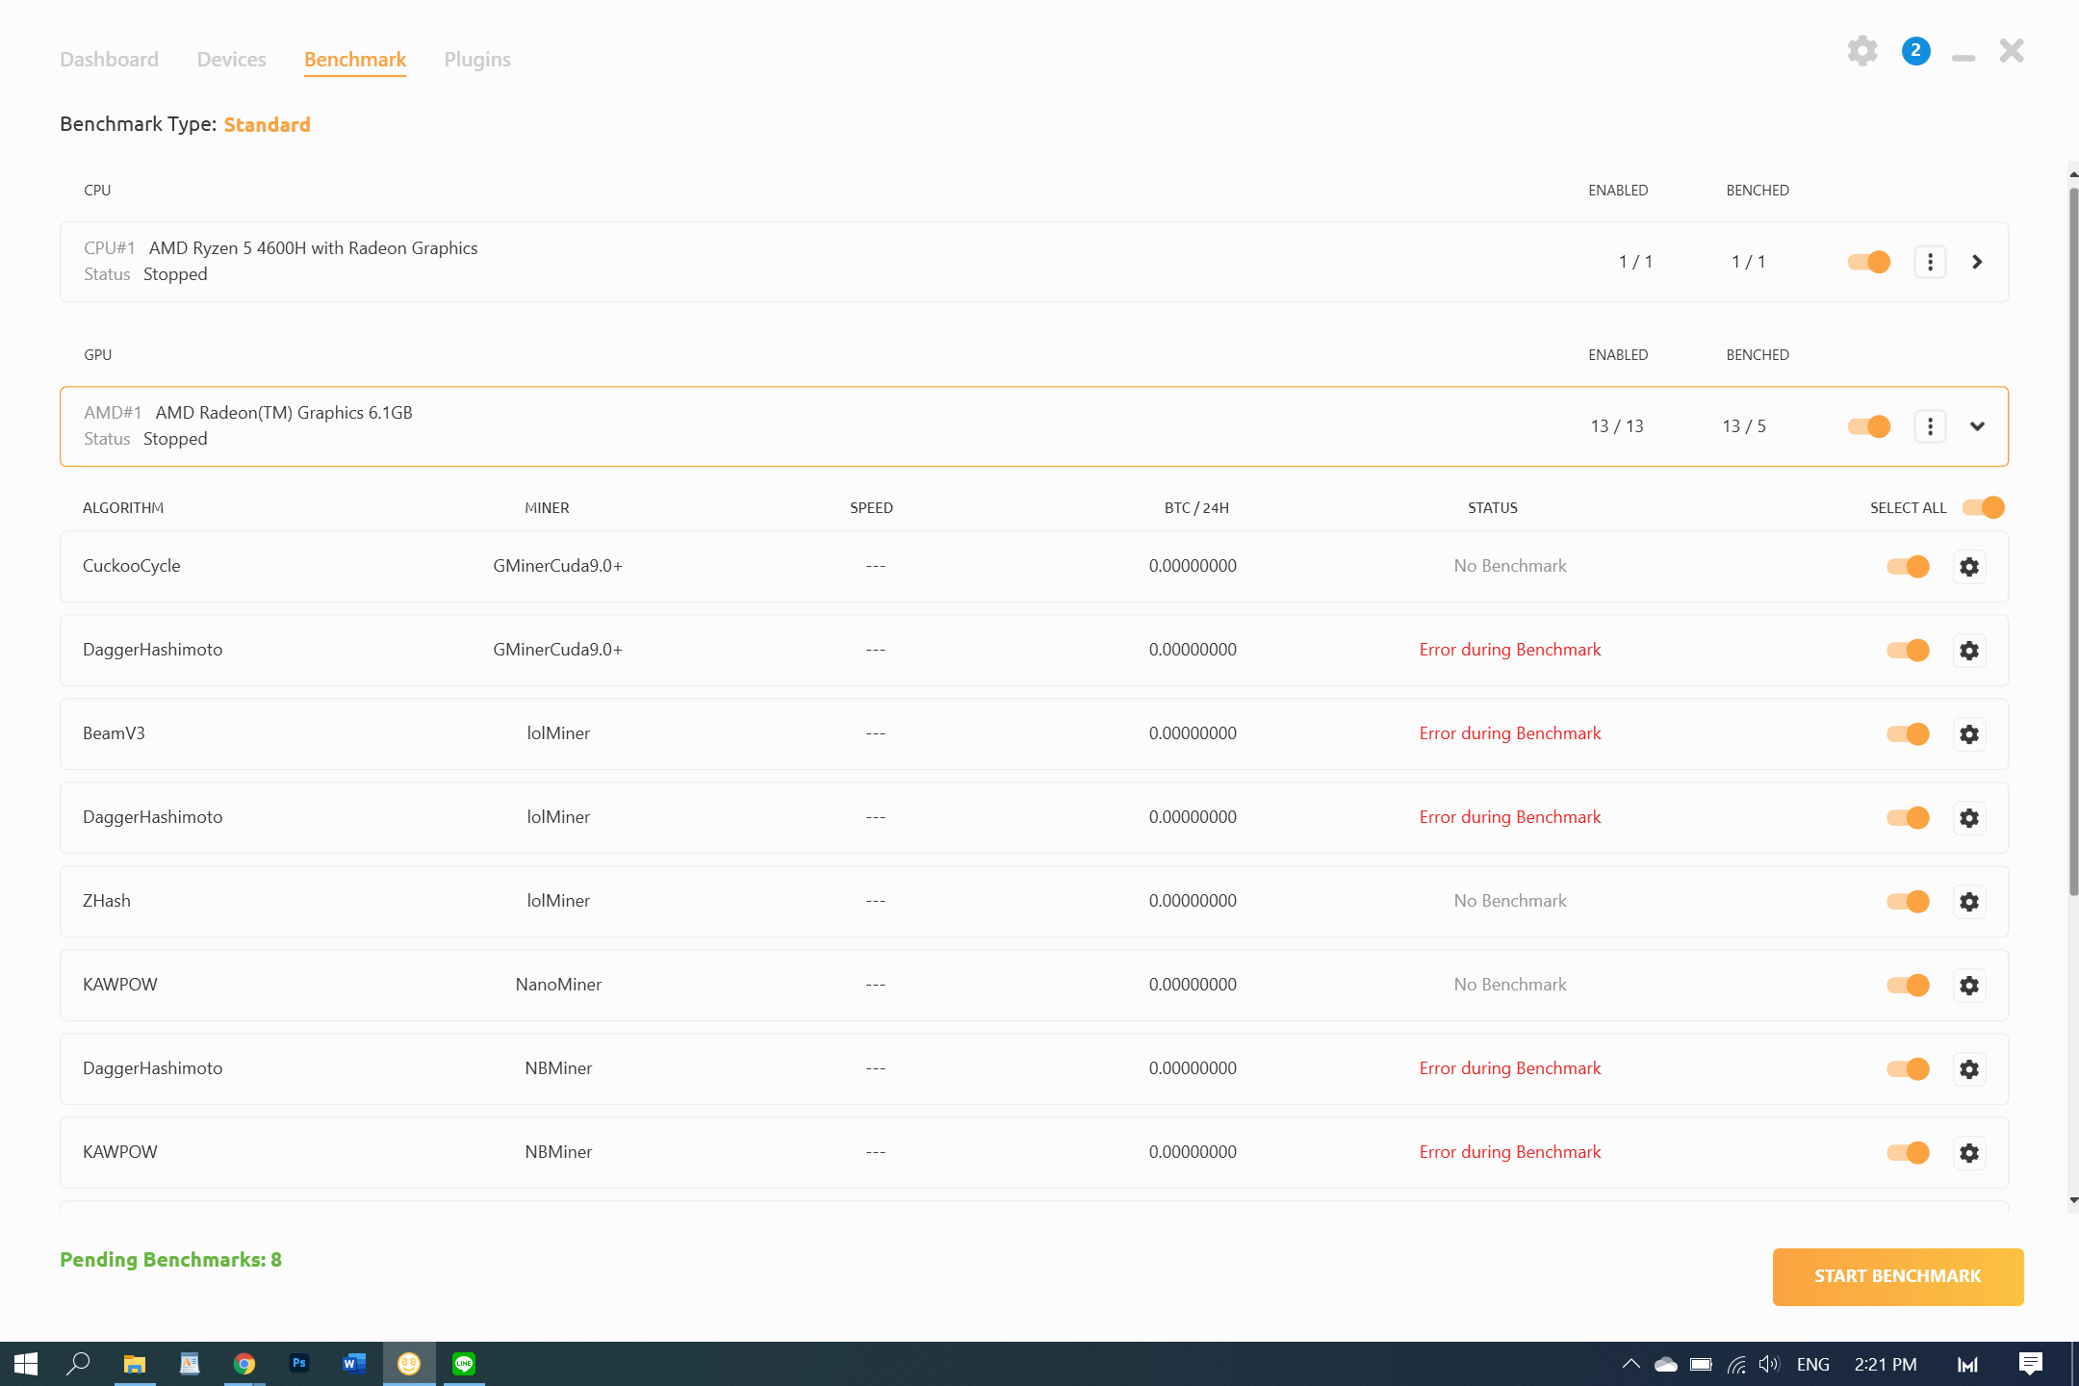Open Microsoft Word from the taskbar
Image resolution: width=2079 pixels, height=1386 pixels.
[x=354, y=1364]
